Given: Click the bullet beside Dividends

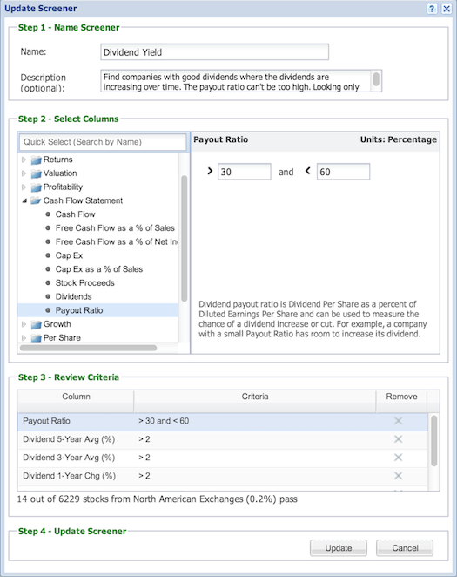Looking at the screenshot, I should 48,296.
